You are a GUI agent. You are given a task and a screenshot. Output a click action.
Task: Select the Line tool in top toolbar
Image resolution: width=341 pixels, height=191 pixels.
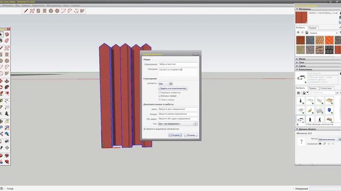[x=26, y=11]
